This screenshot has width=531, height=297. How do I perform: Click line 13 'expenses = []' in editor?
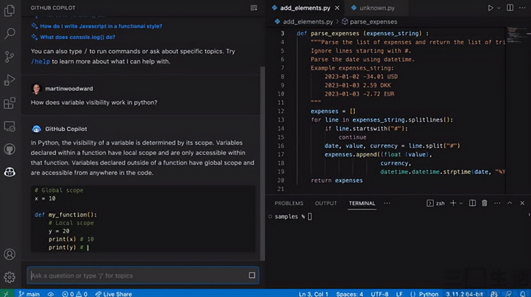333,111
